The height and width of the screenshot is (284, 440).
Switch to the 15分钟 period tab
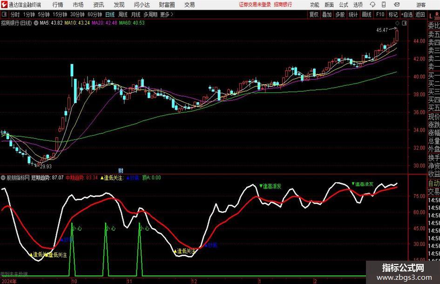(60, 14)
